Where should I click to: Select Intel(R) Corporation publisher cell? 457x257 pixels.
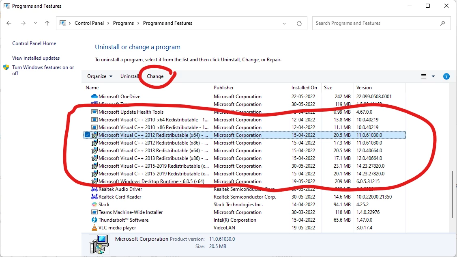click(x=235, y=220)
